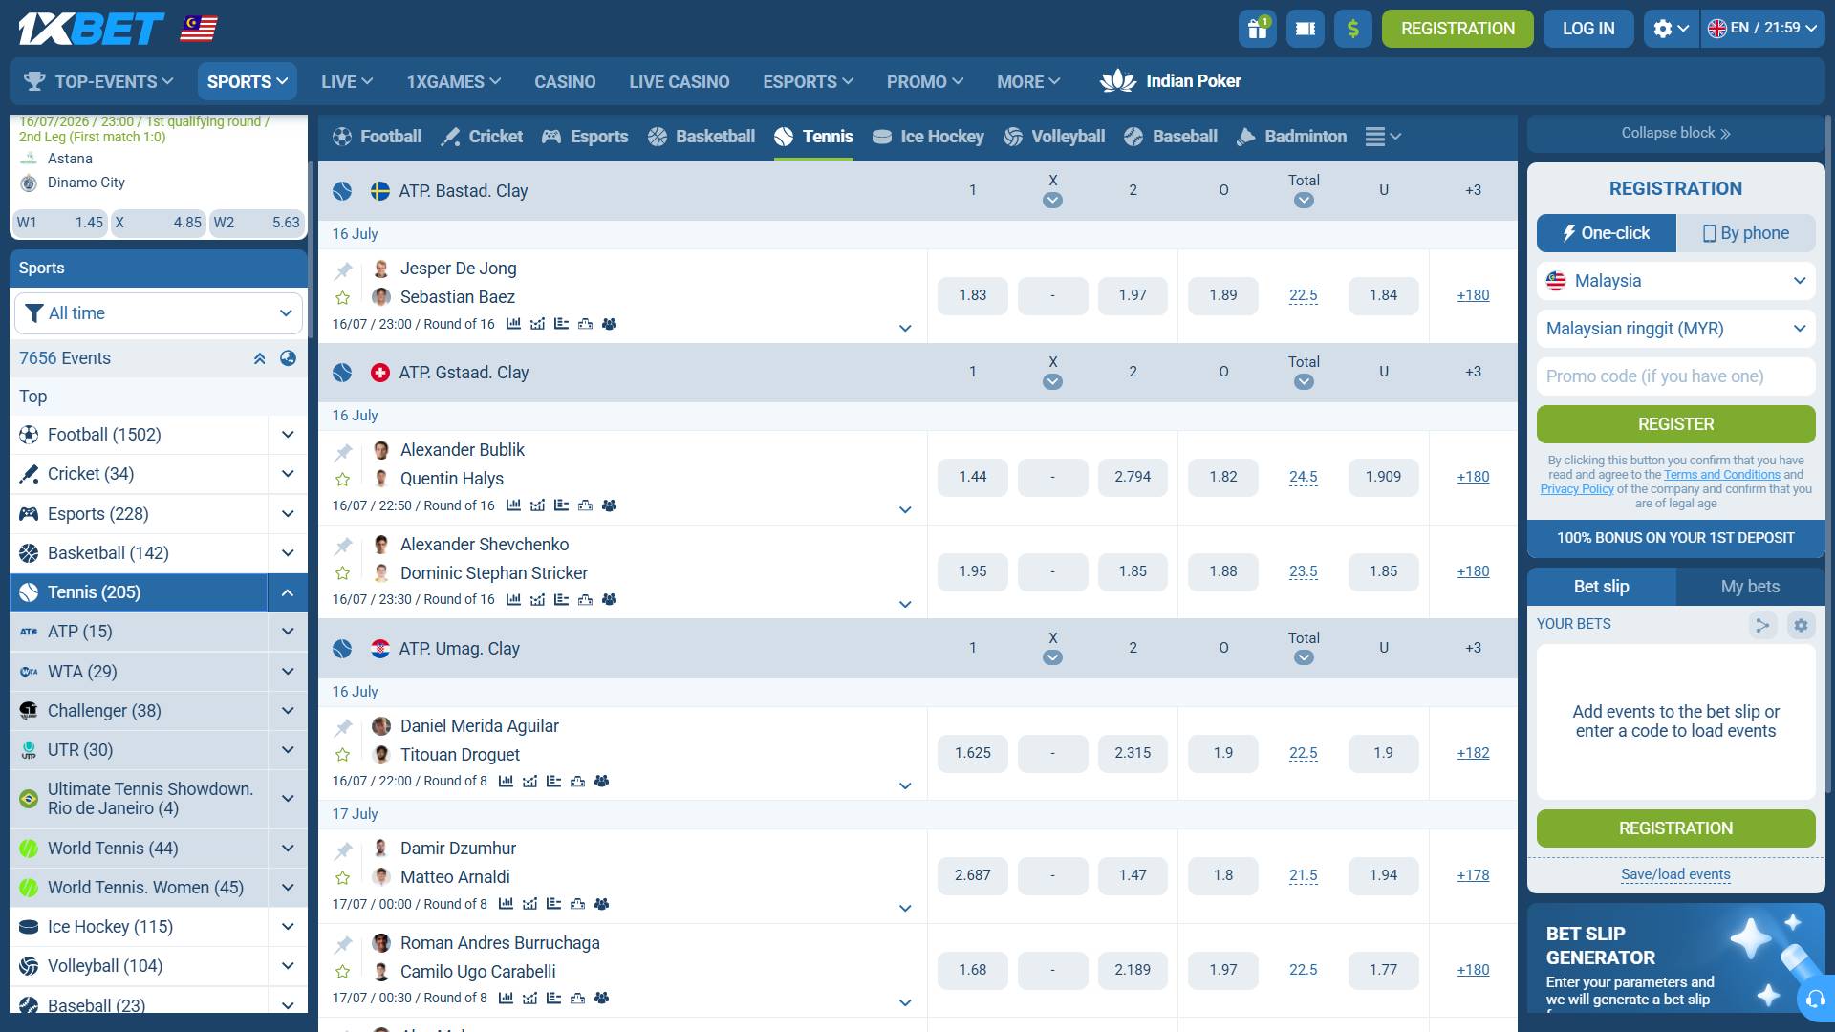Pin the Jesper De Jong match
Viewport: 1835px width, 1032px height.
[x=343, y=270]
